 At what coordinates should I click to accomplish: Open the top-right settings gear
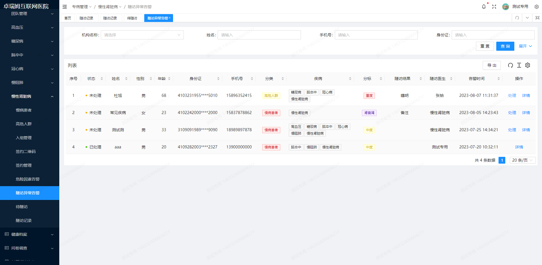point(536,7)
